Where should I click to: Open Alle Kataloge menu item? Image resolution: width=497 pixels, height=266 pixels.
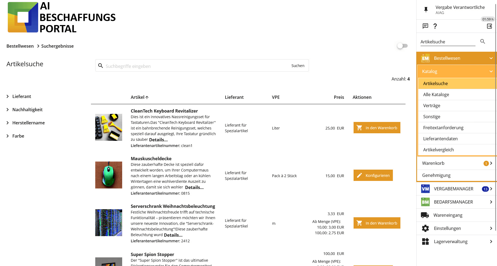(x=457, y=94)
